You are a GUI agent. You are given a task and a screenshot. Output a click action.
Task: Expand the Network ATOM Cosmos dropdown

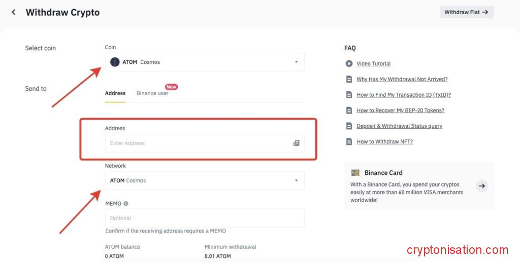point(205,180)
